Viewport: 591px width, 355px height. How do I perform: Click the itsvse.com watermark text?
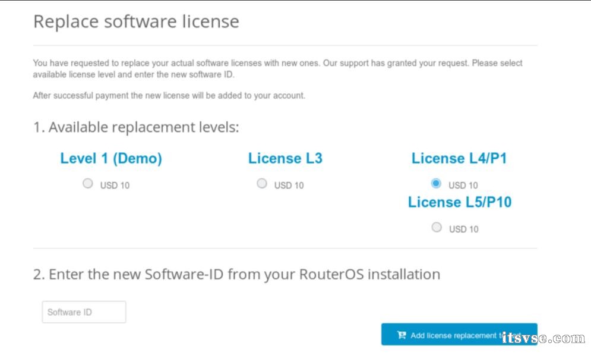click(543, 338)
